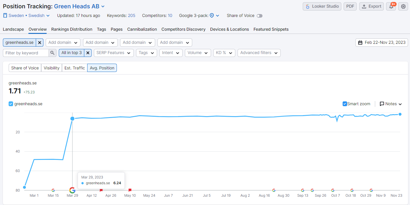Open second Add domain dropdown
The height and width of the screenshot is (205, 410).
pyautogui.click(x=100, y=43)
